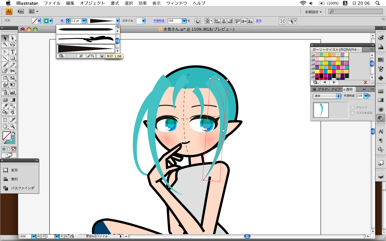
Task: Click the Recolor Artwork icon in control bar
Action: click(198, 21)
